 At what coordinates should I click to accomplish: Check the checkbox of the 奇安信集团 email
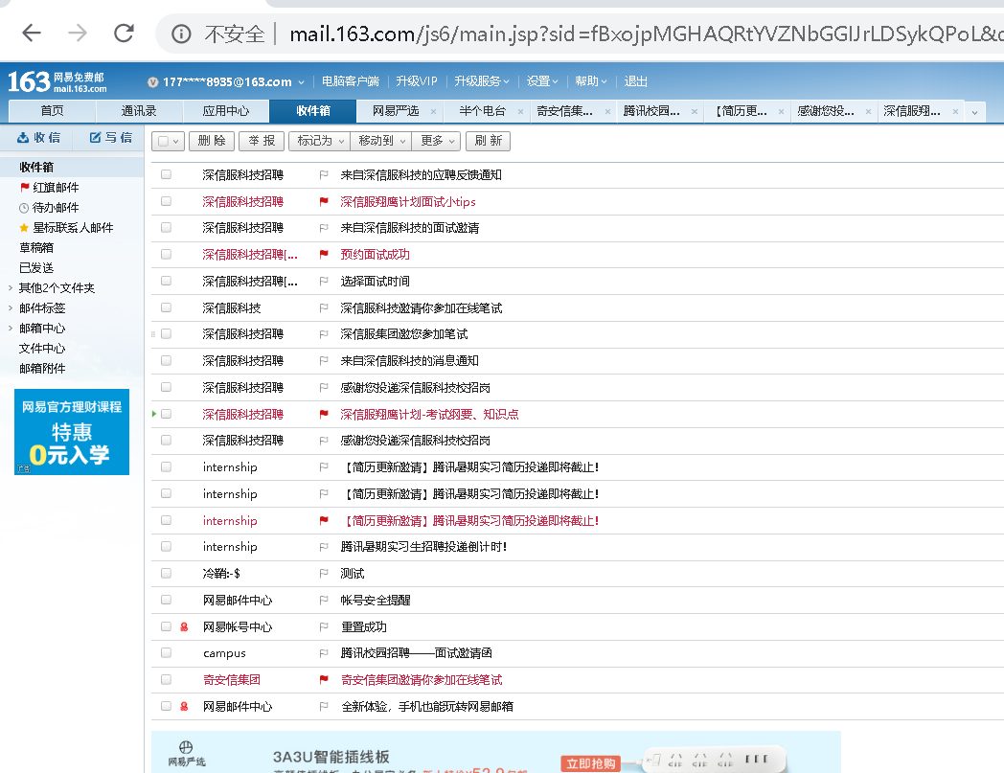pos(166,679)
